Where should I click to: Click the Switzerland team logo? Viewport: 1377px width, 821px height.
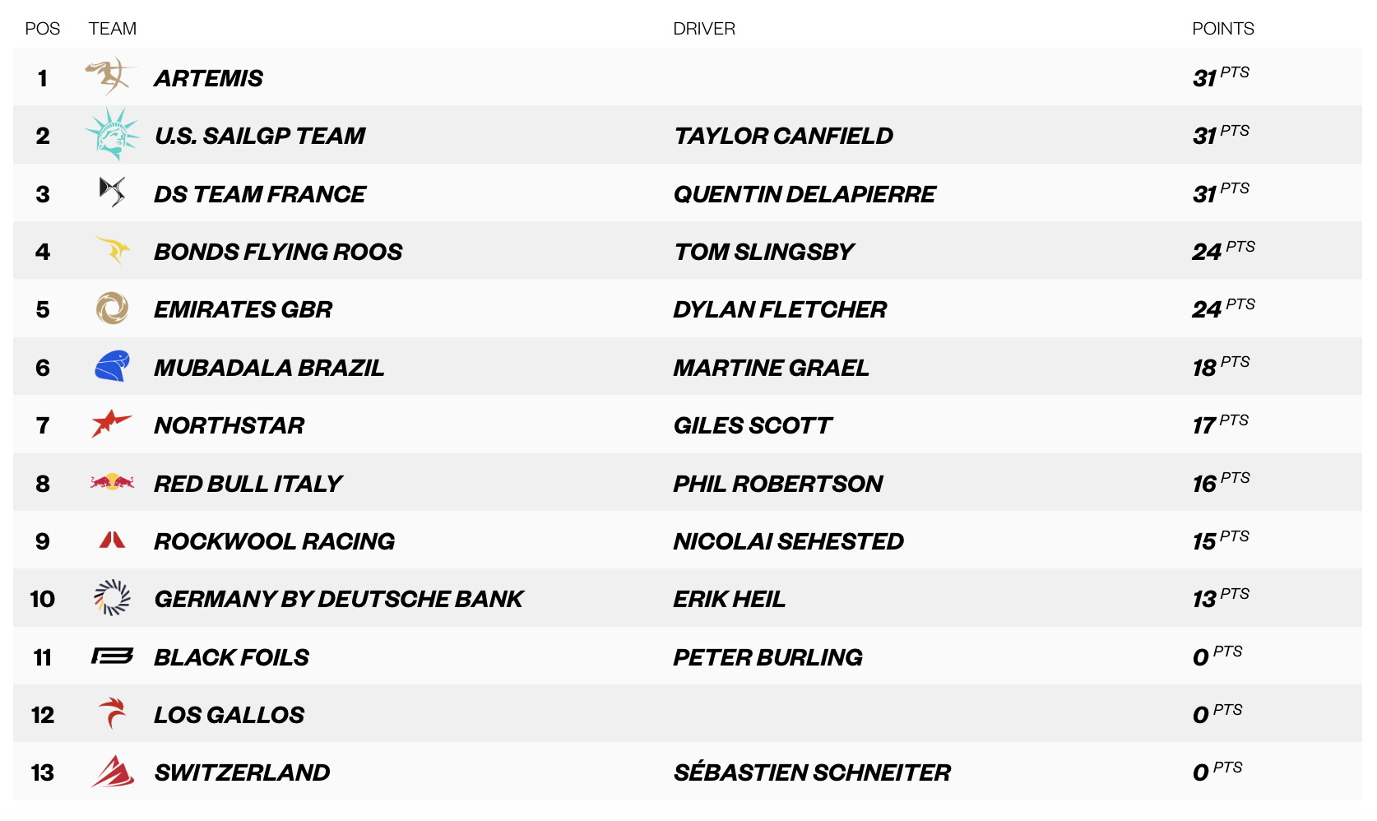pos(112,772)
